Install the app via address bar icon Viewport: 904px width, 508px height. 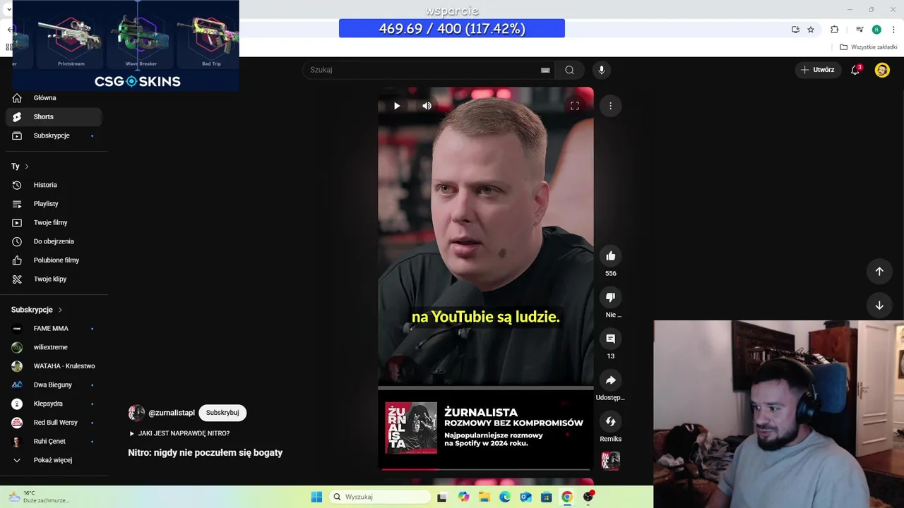coord(795,30)
